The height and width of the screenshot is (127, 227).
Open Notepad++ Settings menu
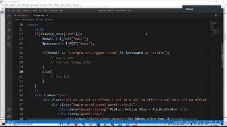point(44,5)
